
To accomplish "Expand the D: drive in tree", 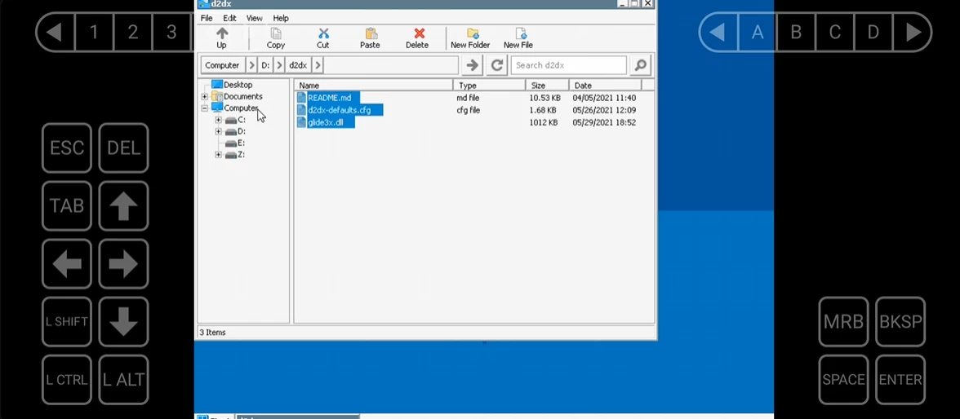I will 218,131.
